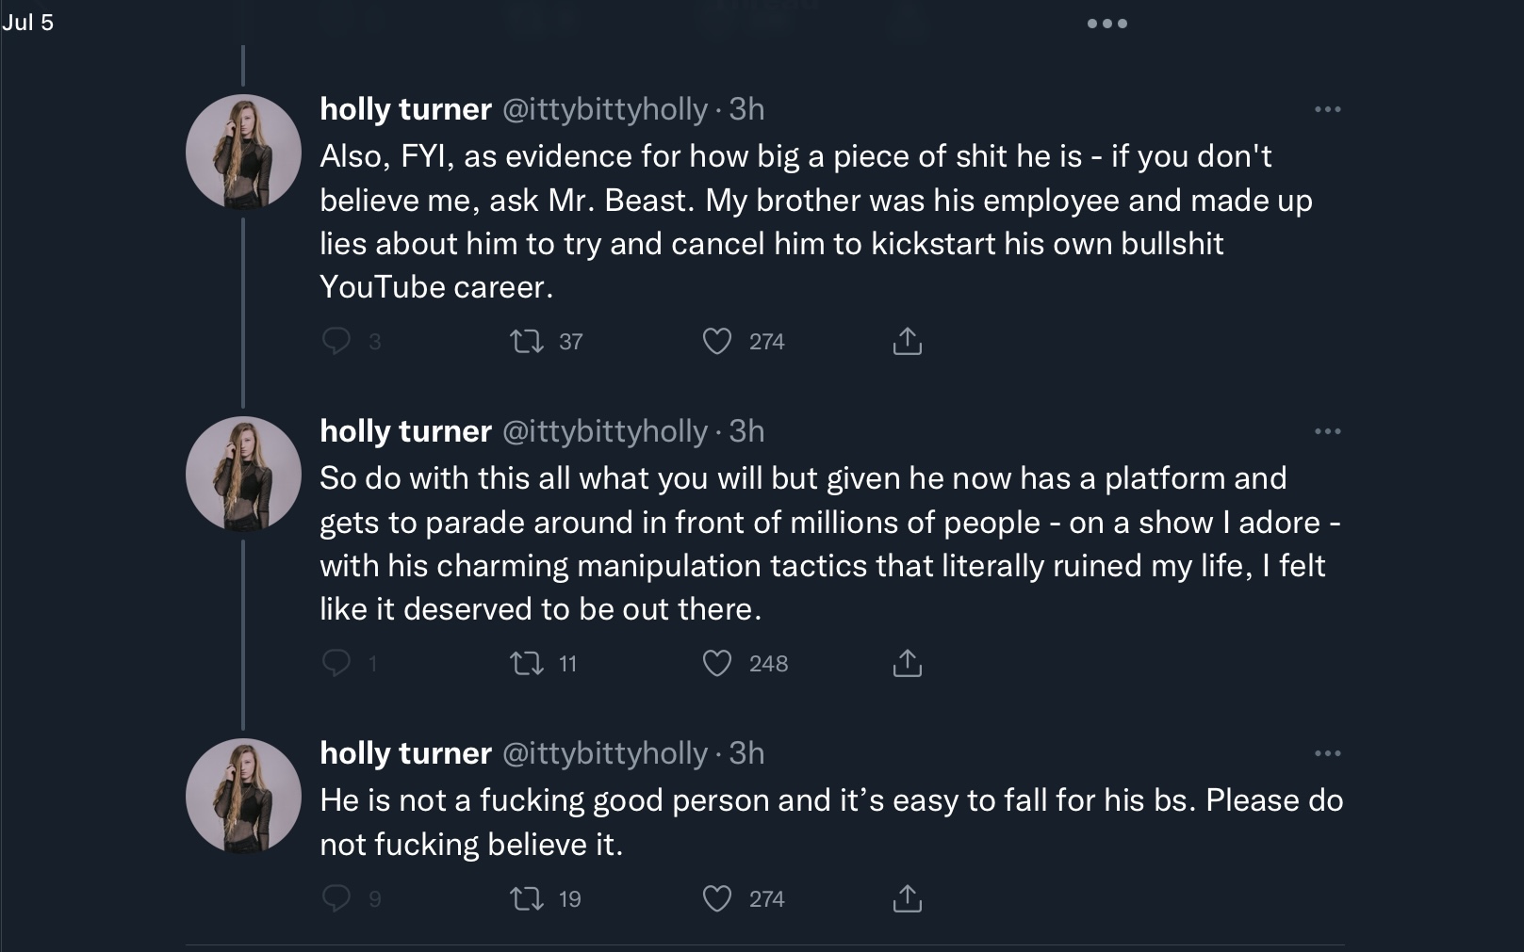
Task: Share the manipulation tactics tweet
Action: click(x=907, y=663)
